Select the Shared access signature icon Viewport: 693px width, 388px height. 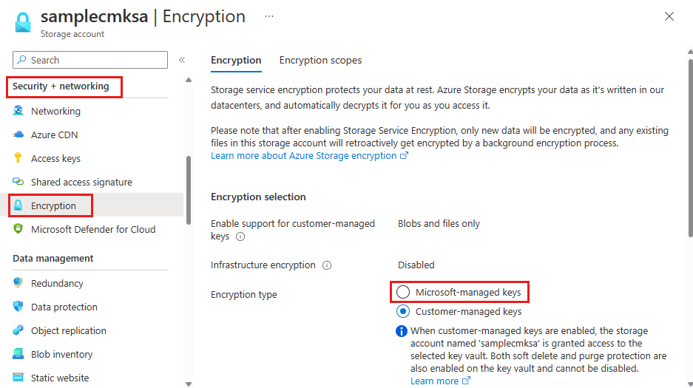(x=18, y=182)
